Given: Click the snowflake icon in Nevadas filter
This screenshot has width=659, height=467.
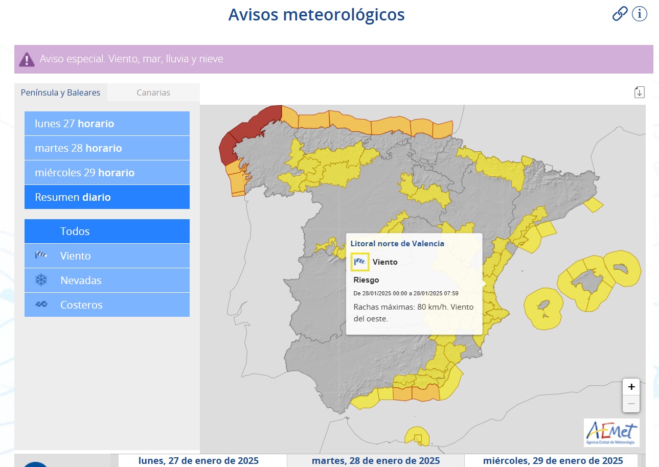Looking at the screenshot, I should (41, 280).
